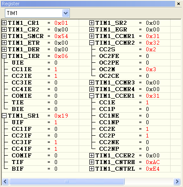
Task: Close the Register panel
Action: point(179,4)
